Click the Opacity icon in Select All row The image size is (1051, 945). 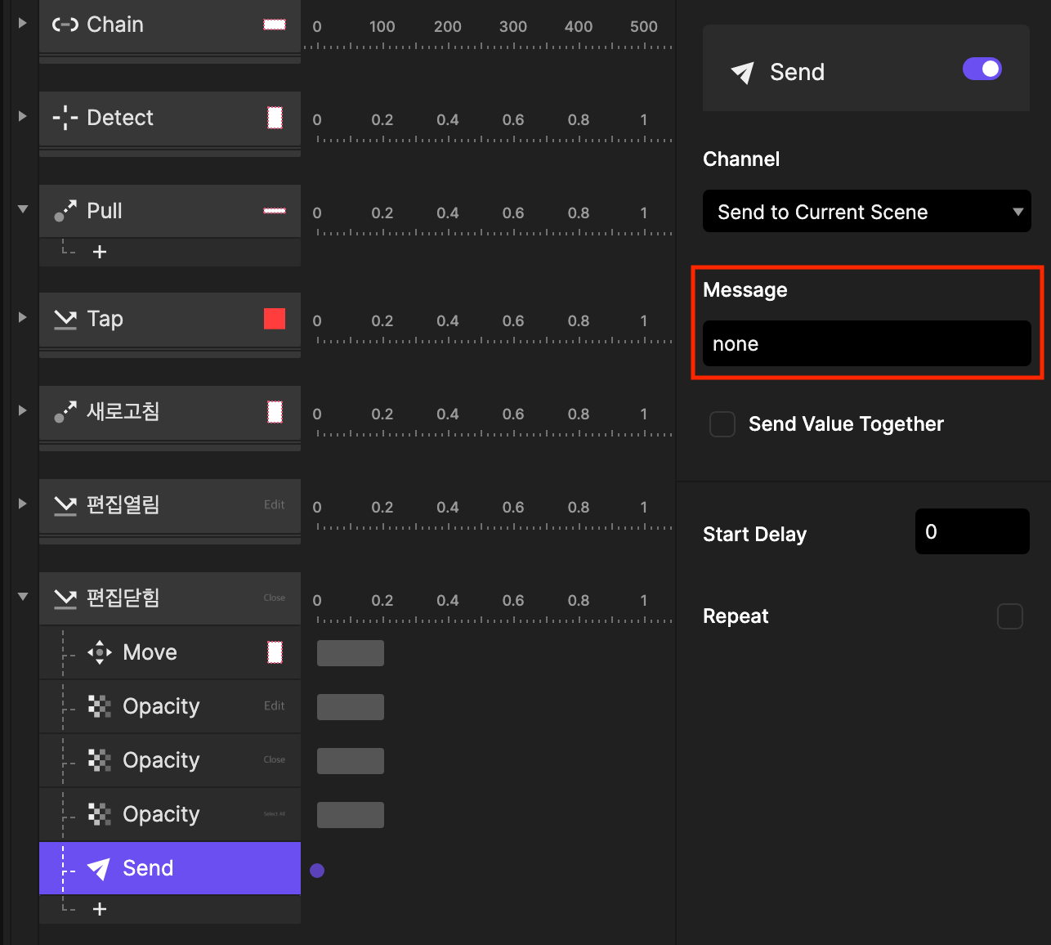coord(100,814)
